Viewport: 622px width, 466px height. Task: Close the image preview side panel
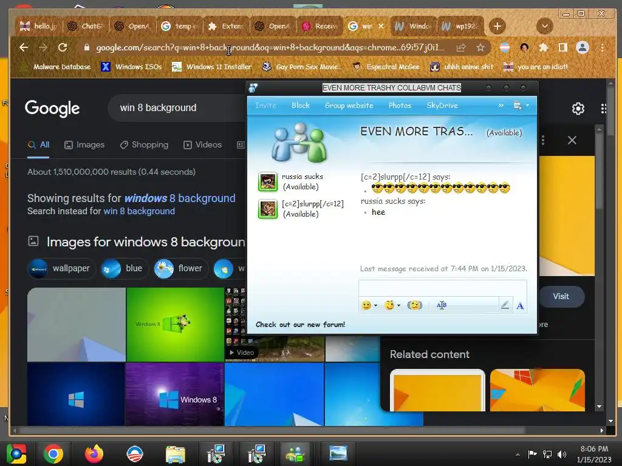coord(572,140)
